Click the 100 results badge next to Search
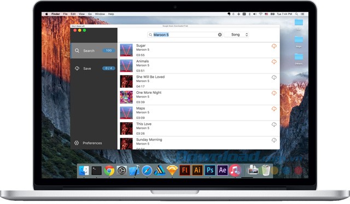The width and height of the screenshot is (350, 204). (109, 50)
